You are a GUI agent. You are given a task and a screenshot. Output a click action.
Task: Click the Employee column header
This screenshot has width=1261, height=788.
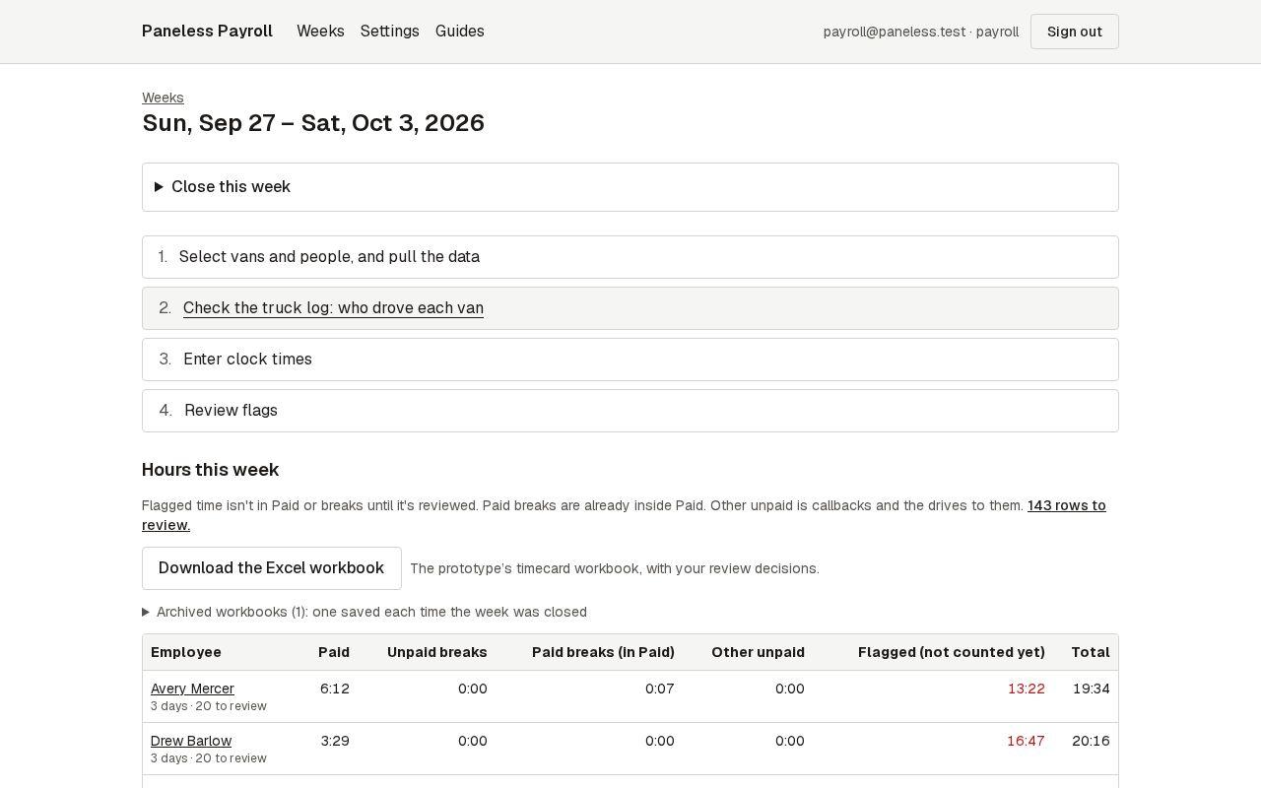(x=186, y=652)
